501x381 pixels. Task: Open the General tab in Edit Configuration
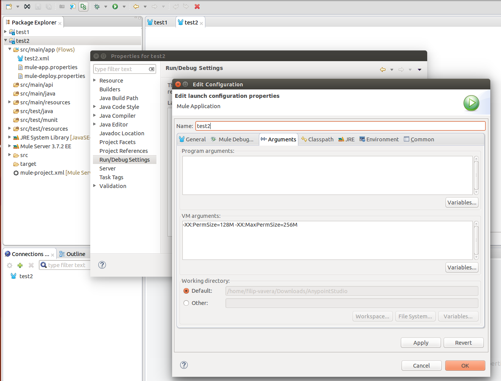click(x=192, y=139)
